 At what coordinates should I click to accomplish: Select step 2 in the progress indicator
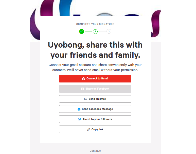click(95, 32)
